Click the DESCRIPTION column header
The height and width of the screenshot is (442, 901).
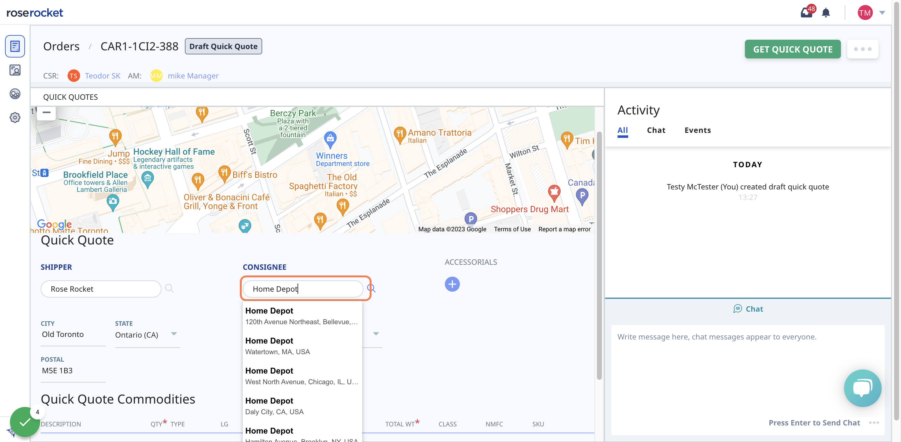pyautogui.click(x=61, y=424)
